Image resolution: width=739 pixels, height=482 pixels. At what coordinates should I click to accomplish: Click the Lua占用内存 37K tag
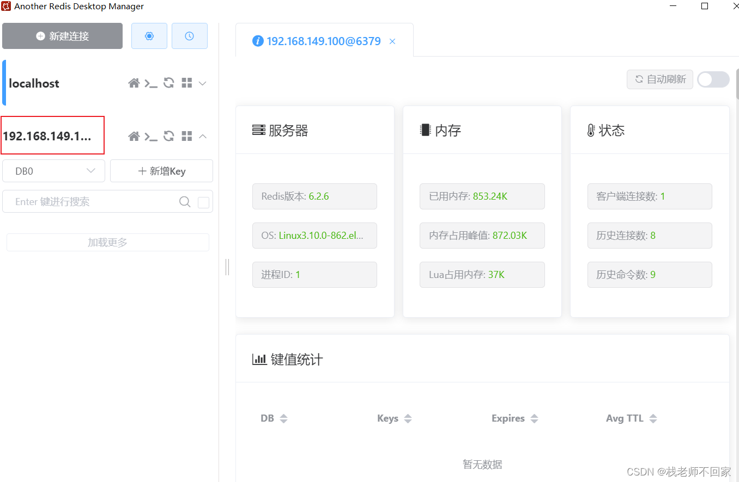pyautogui.click(x=482, y=275)
